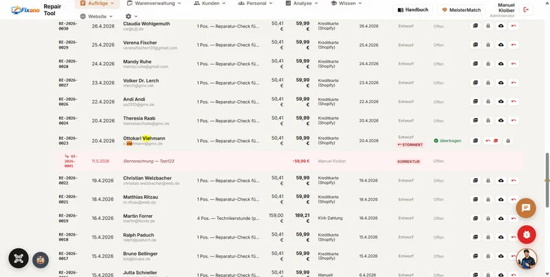Lock the Mandy Ruhe invoice RE-2026-0028
This screenshot has width=550, height=277.
[488, 64]
